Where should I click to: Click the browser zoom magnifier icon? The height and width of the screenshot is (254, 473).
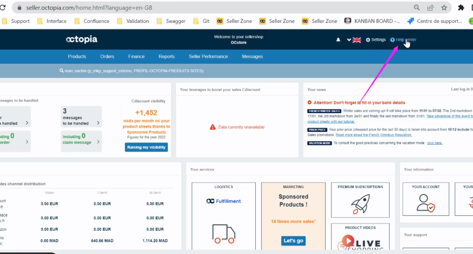click(x=417, y=7)
